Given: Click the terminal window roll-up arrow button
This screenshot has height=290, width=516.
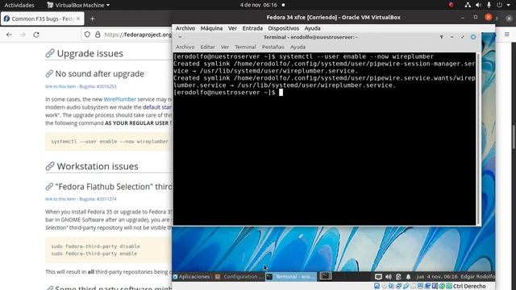Looking at the screenshot, I should [x=442, y=37].
